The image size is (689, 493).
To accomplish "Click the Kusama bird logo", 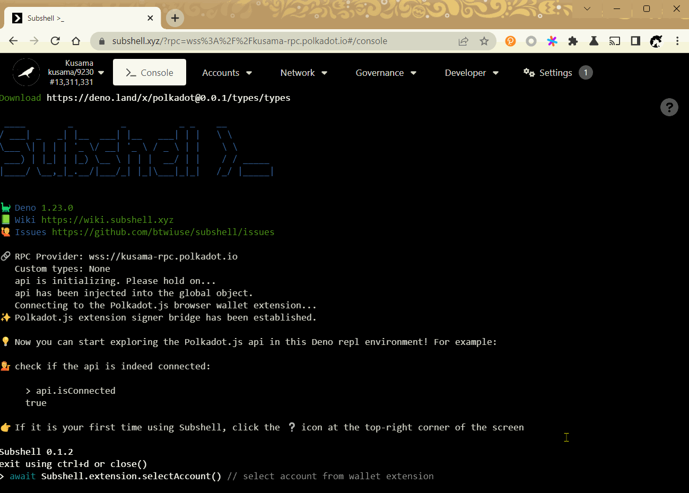I will click(x=25, y=72).
